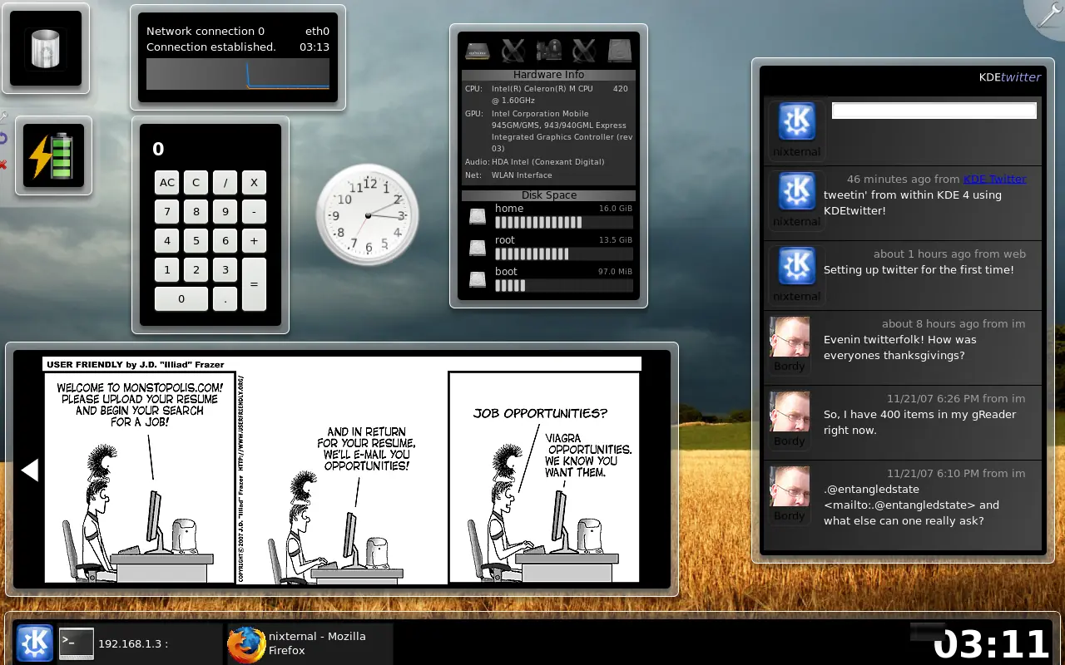Screen dimensions: 1065x665
Task: Click the C clear button on calculator
Action: 196,183
